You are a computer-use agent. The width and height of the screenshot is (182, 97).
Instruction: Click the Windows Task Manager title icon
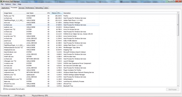tap(1, 1)
